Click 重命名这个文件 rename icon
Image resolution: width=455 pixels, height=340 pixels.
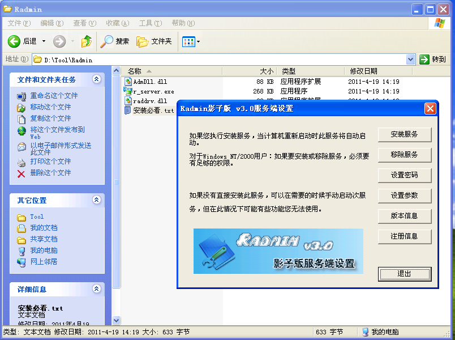pos(22,96)
